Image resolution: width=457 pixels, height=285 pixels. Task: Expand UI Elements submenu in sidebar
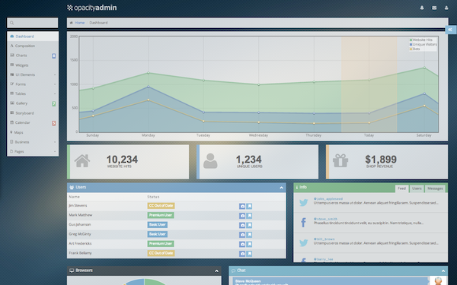33,74
